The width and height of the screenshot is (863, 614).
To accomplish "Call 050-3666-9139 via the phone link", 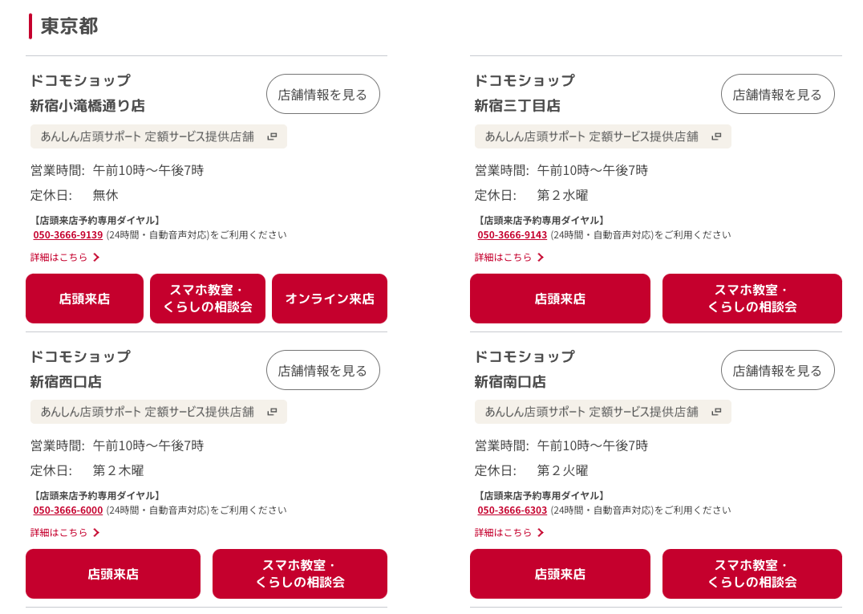I will tap(67, 235).
